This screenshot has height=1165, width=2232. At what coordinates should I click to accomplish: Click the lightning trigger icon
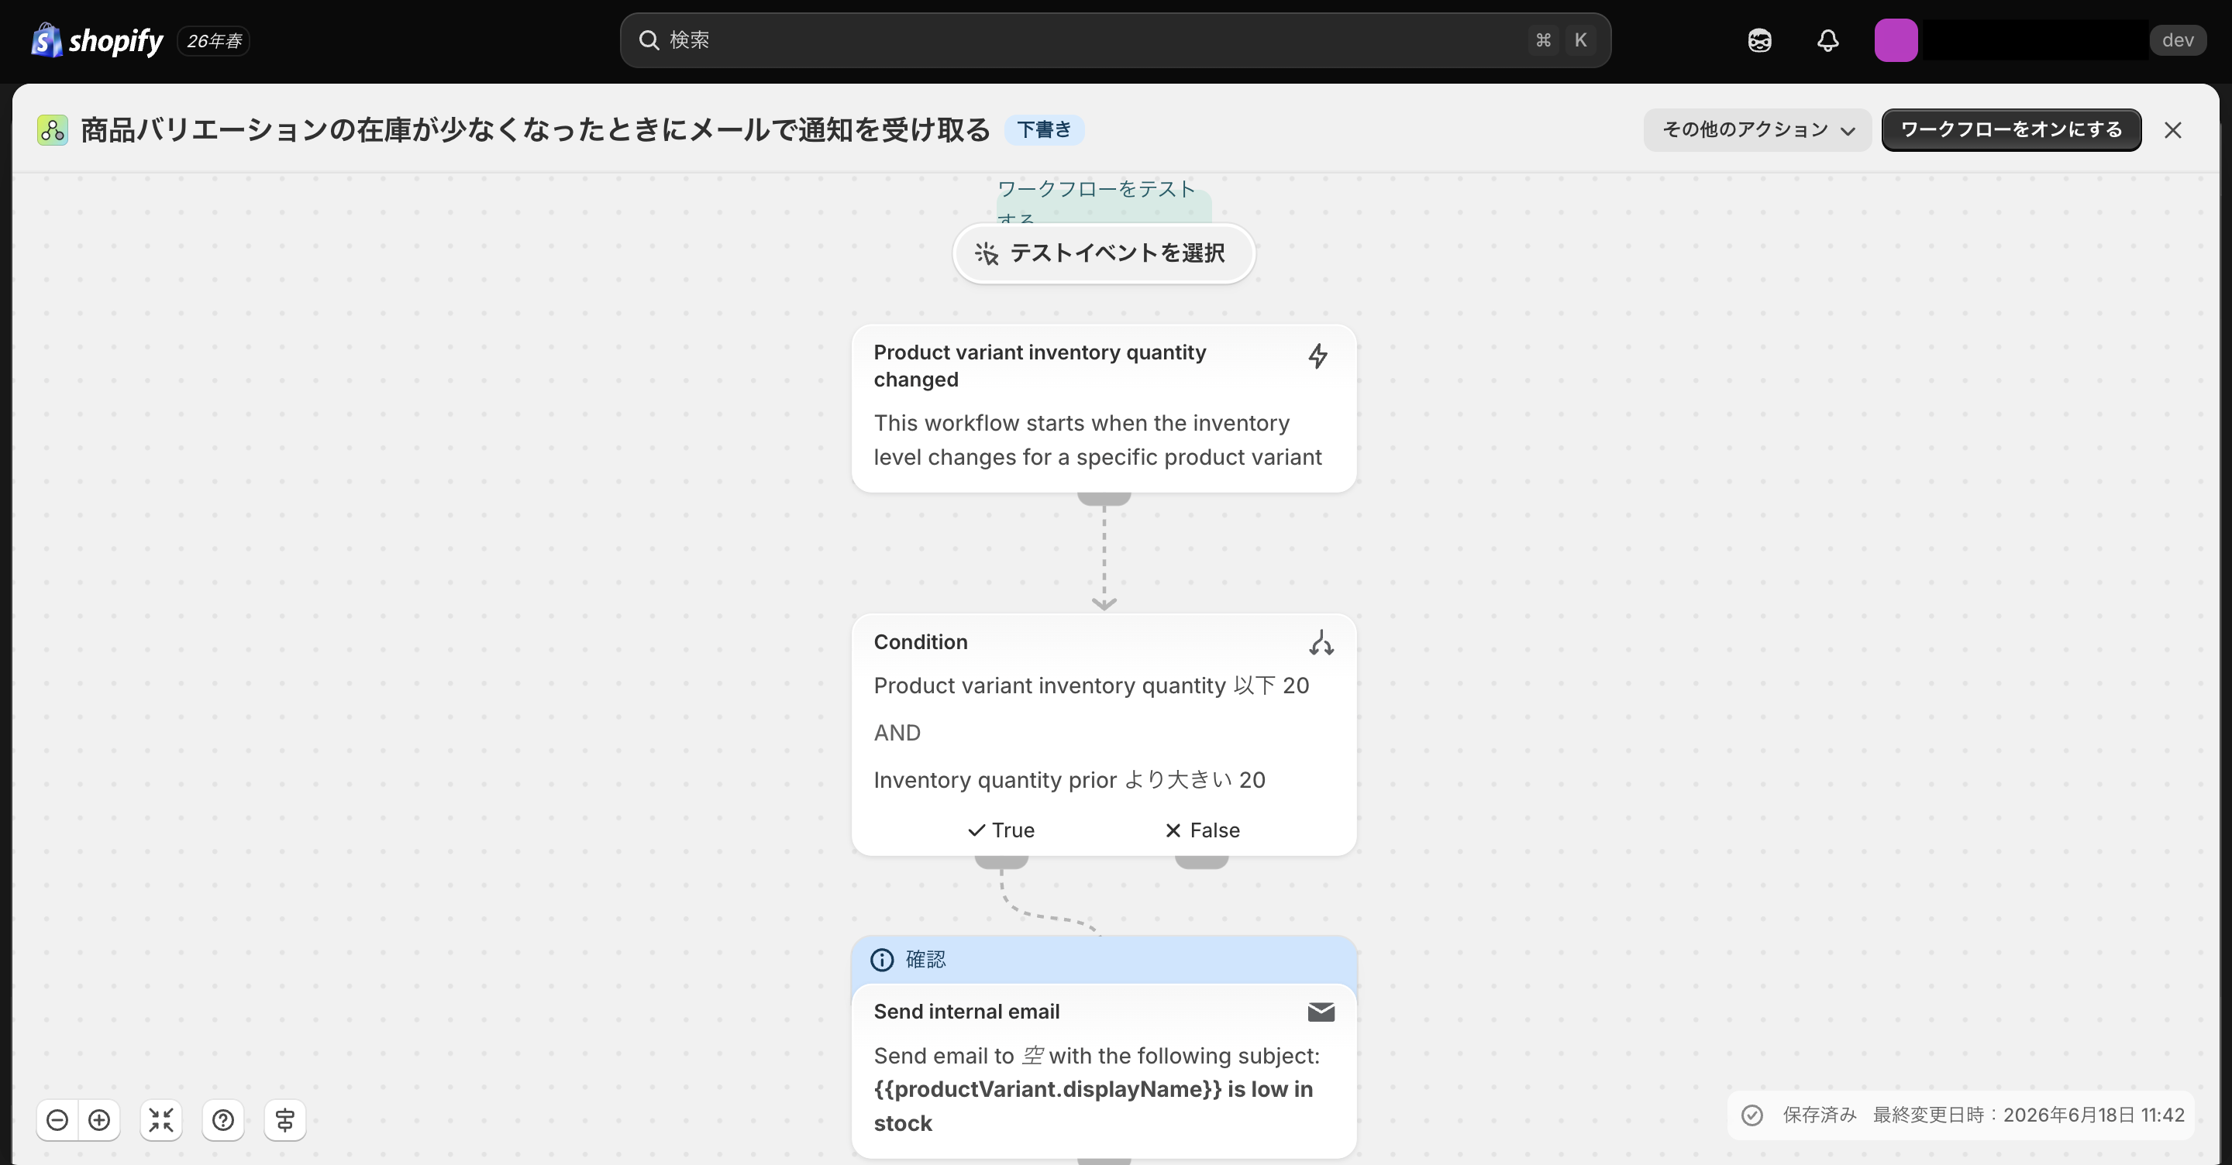[x=1317, y=356]
